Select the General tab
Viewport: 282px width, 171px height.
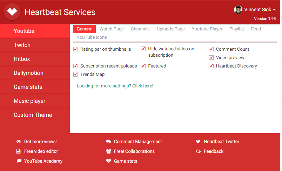pyautogui.click(x=85, y=29)
